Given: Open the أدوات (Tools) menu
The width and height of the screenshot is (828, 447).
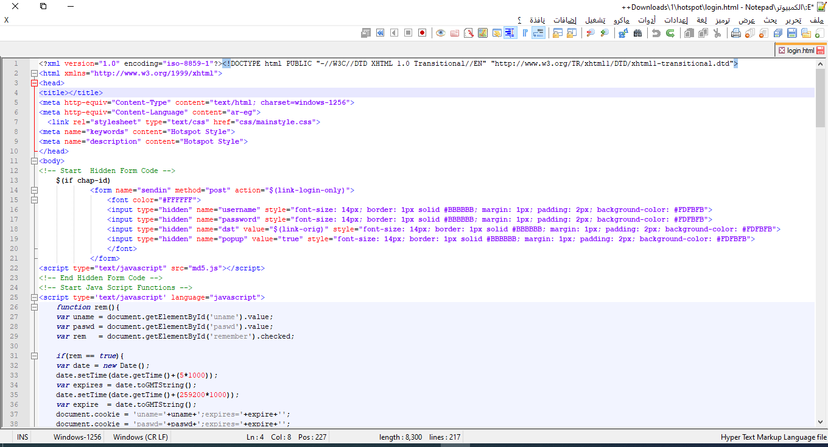Looking at the screenshot, I should pyautogui.click(x=647, y=20).
